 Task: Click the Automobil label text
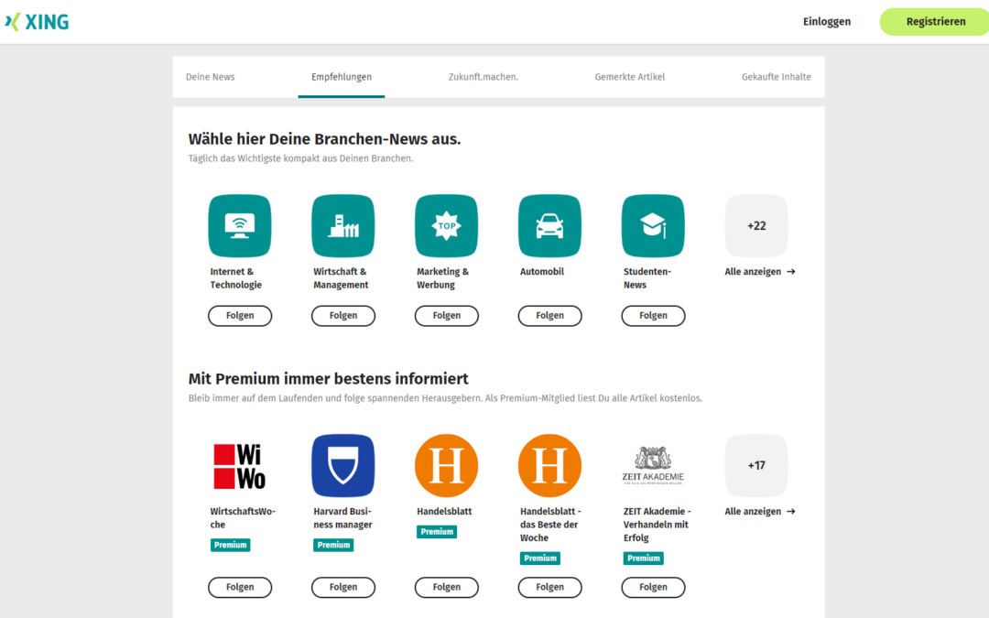pos(542,272)
